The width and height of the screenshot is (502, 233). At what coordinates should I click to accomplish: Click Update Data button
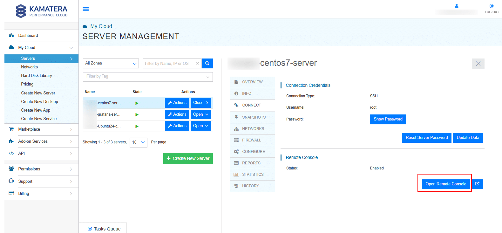coord(468,138)
